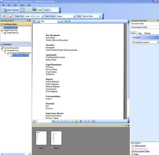Image resolution: width=159 pixels, height=155 pixels.
Task: Close the Scanning Explorer panel
Action: coord(30,21)
